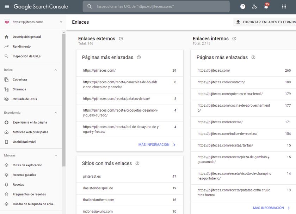Open internal row patatas-extra-crujientes-horno
Screen dimensions: 296x214
click(x=243, y=192)
